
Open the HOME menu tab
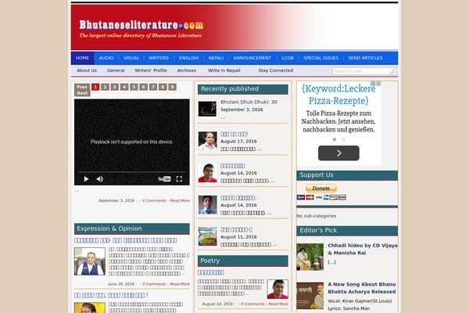82,58
